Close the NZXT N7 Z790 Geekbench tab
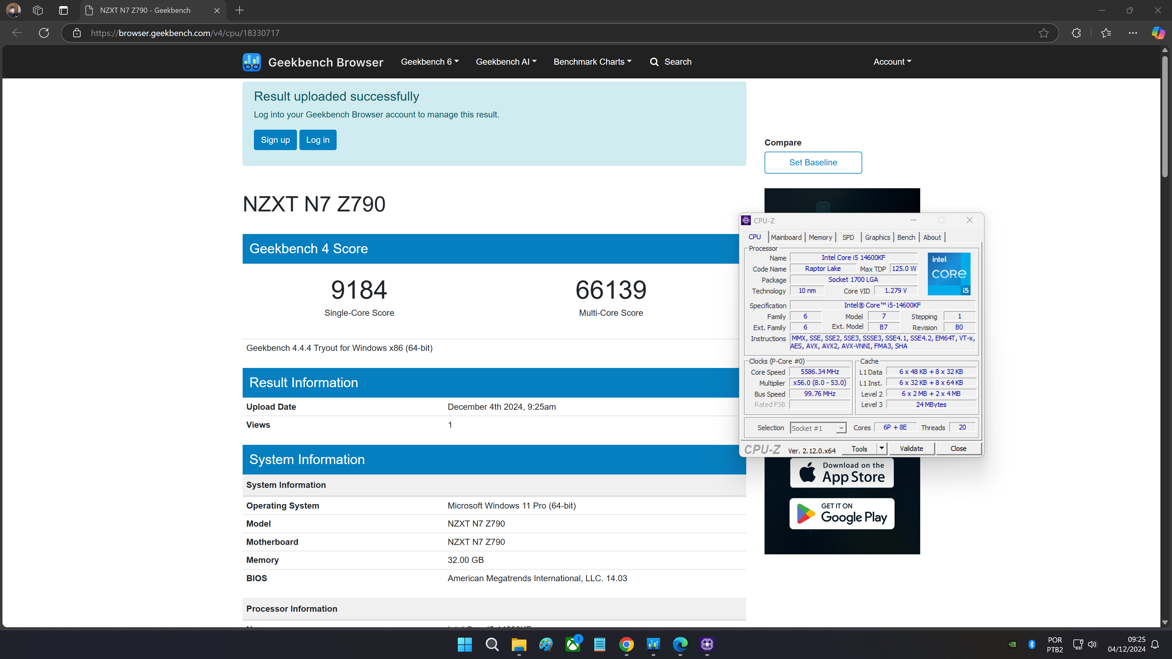Screen dimensions: 1172x659 click(217, 10)
